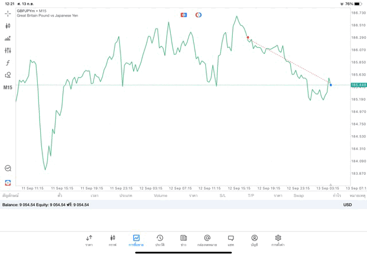Tap the circular red-blue icon above chart
Screen dimensions: 367x256
coord(198,15)
